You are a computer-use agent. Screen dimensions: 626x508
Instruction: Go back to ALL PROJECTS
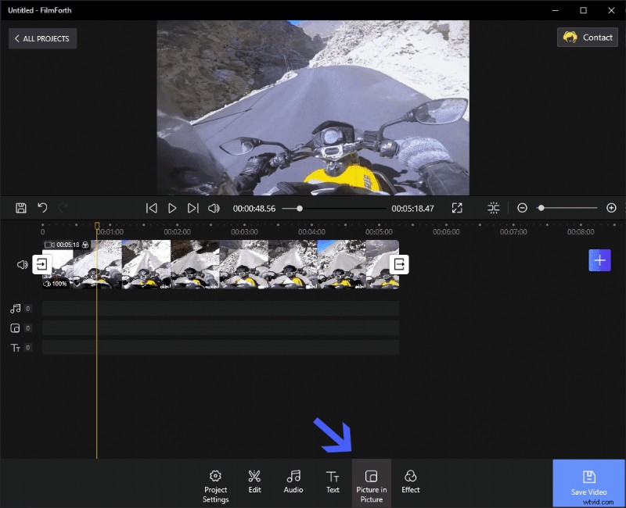click(x=42, y=38)
